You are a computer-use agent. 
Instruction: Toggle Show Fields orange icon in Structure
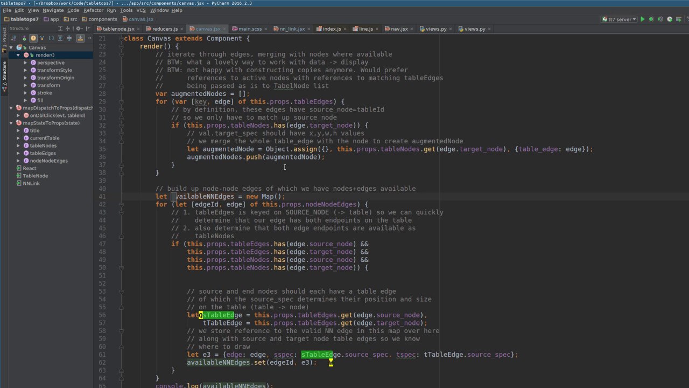[x=33, y=38]
